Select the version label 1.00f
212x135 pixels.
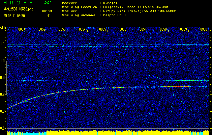coord(47,3)
